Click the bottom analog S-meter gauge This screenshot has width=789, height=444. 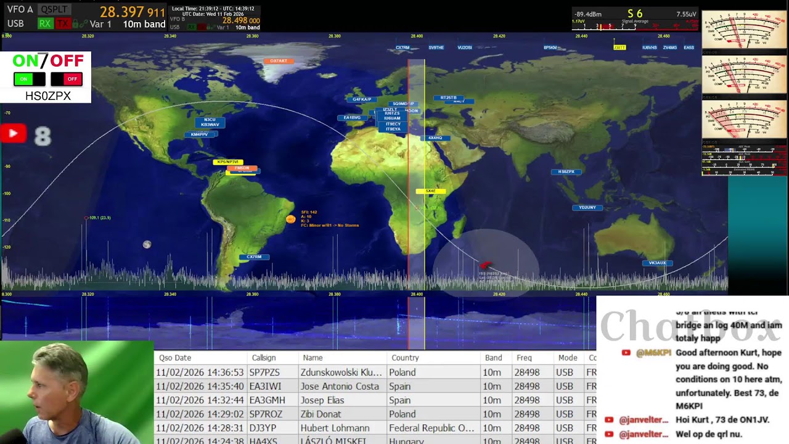click(x=745, y=120)
